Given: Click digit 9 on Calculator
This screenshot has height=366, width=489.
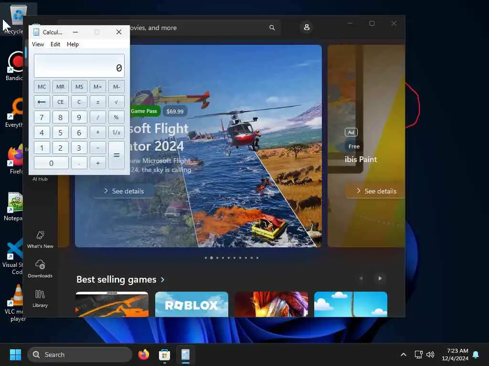Looking at the screenshot, I should tap(79, 117).
